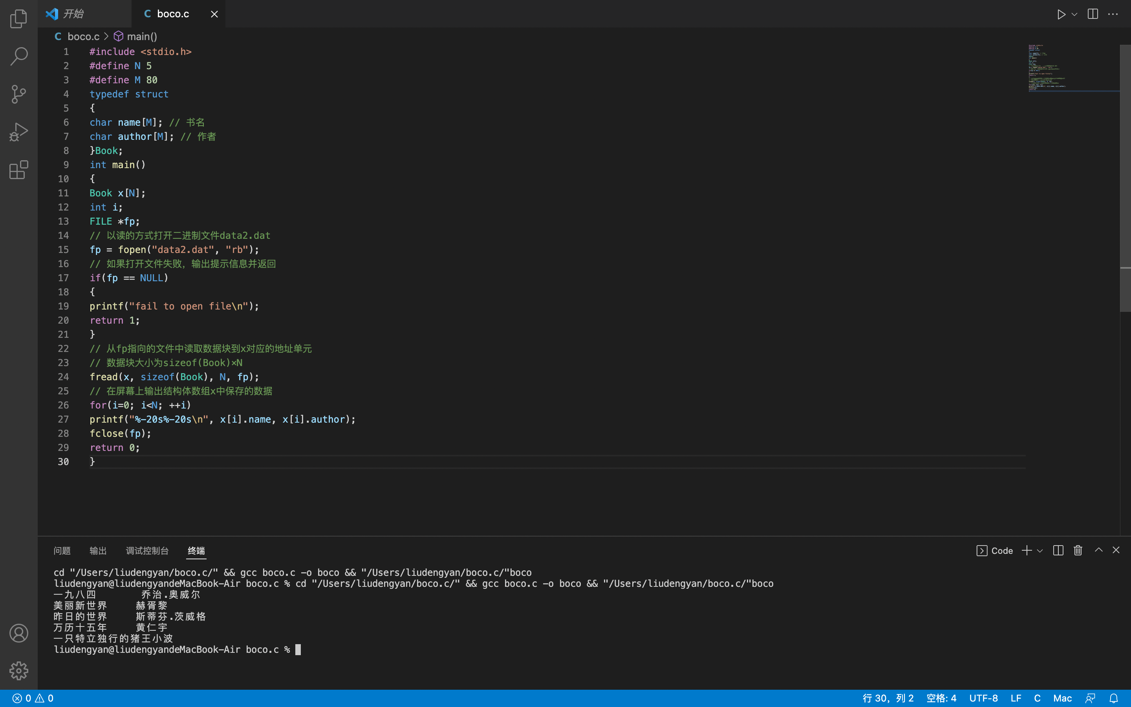Switch to the 问题 panel tab
The image size is (1131, 707).
tap(62, 551)
